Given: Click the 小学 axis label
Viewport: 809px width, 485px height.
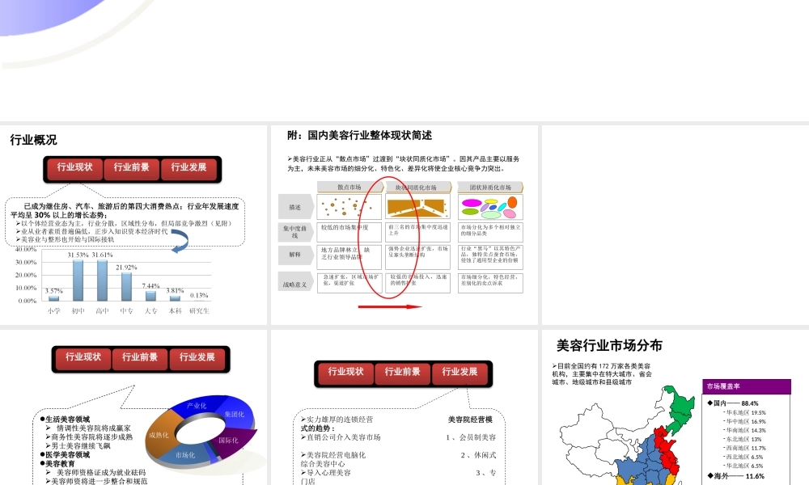Looking at the screenshot, I should coord(53,310).
